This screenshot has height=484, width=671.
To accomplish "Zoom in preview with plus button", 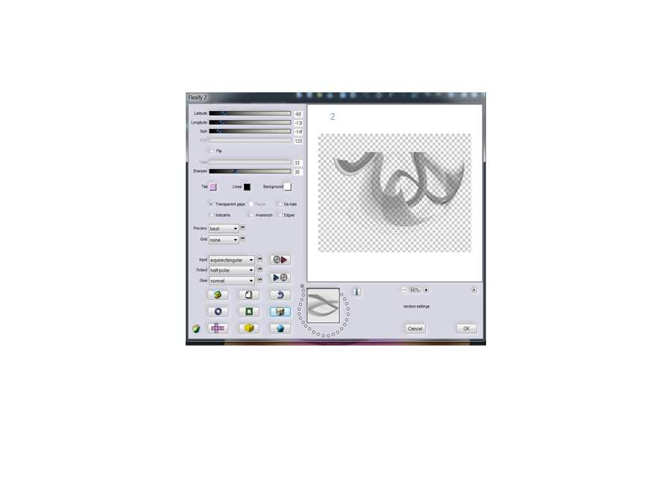I will tap(426, 290).
